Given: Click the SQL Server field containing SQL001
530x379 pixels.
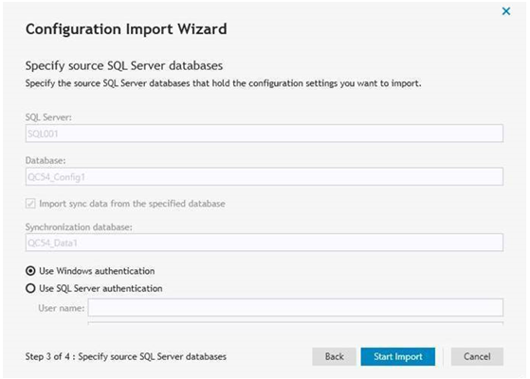Looking at the screenshot, I should (264, 134).
